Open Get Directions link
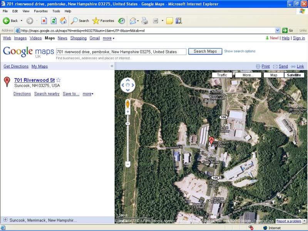 click(x=16, y=66)
